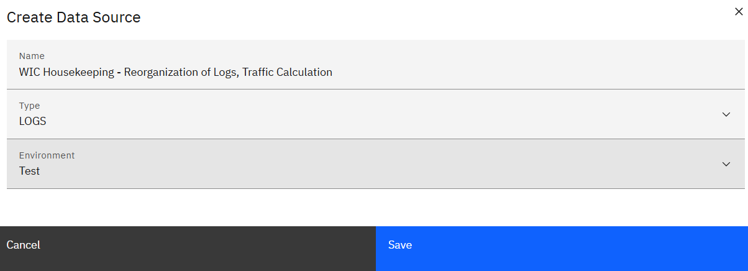This screenshot has width=748, height=271.
Task: Save the new data source
Action: click(x=562, y=245)
